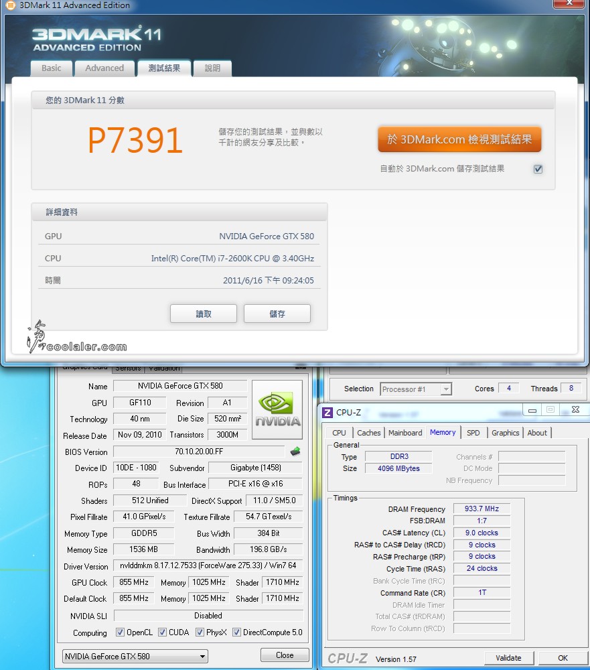Viewport: 590px width, 670px height.
Task: Click the Cores count field showing 4
Action: click(x=508, y=389)
